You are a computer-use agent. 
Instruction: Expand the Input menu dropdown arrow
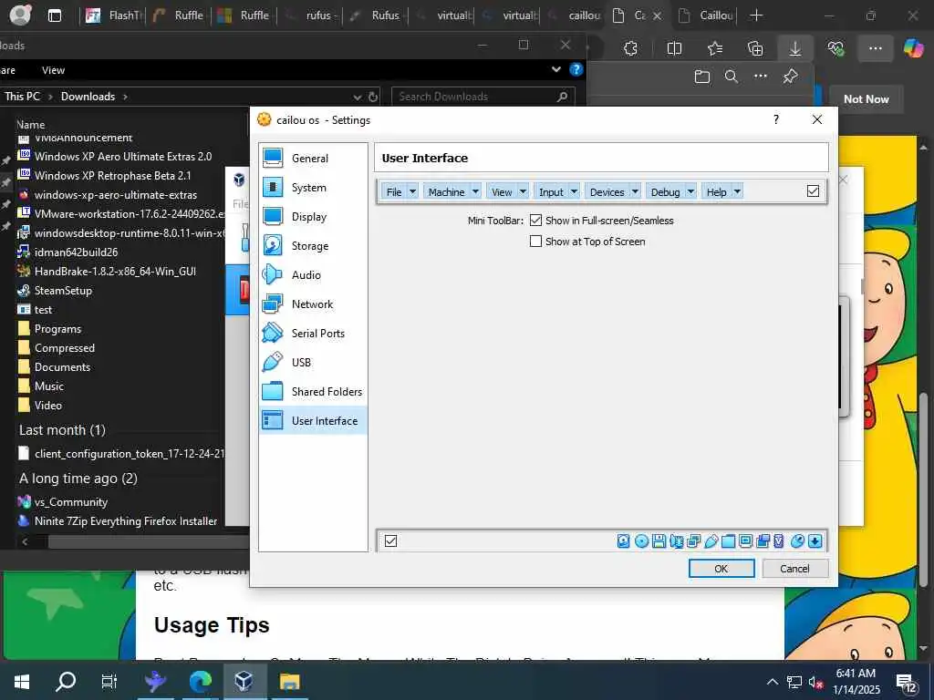575,191
